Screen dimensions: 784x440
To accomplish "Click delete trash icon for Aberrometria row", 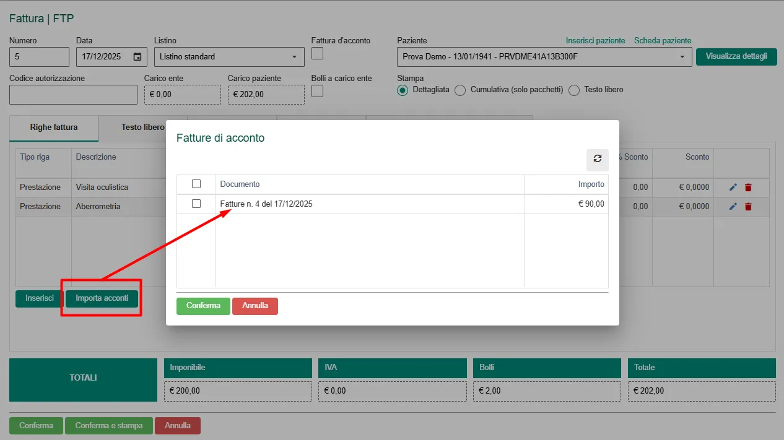I will point(748,207).
